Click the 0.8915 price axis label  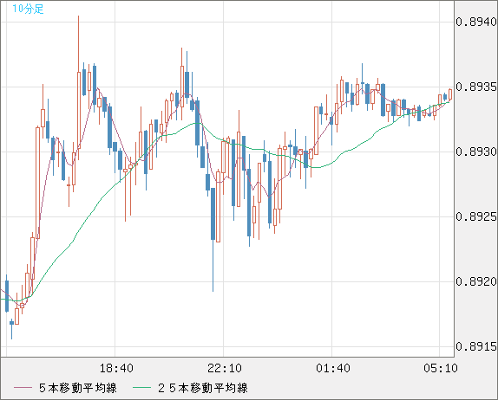(x=476, y=346)
